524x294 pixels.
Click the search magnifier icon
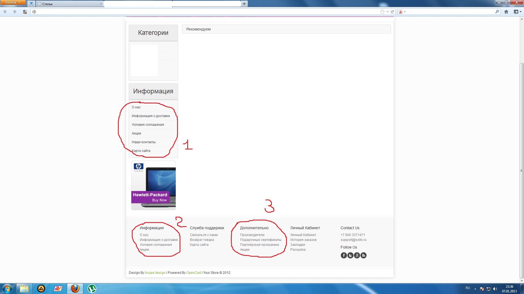click(497, 12)
